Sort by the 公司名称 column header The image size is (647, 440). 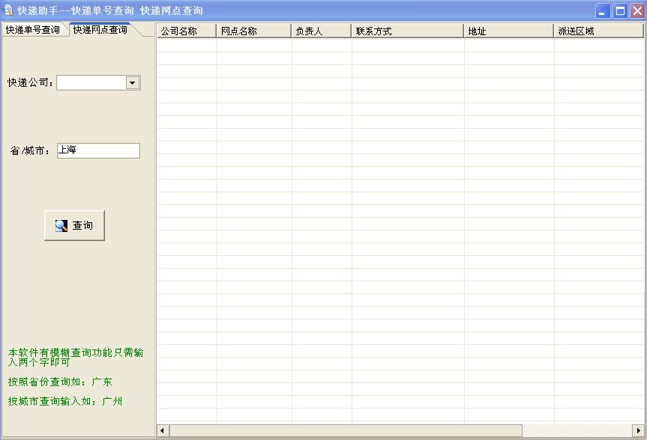click(186, 31)
